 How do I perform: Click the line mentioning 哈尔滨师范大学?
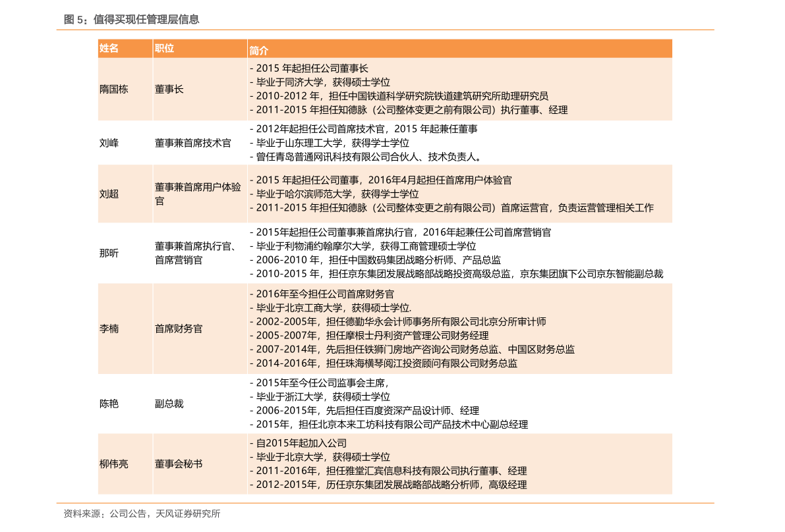(334, 194)
